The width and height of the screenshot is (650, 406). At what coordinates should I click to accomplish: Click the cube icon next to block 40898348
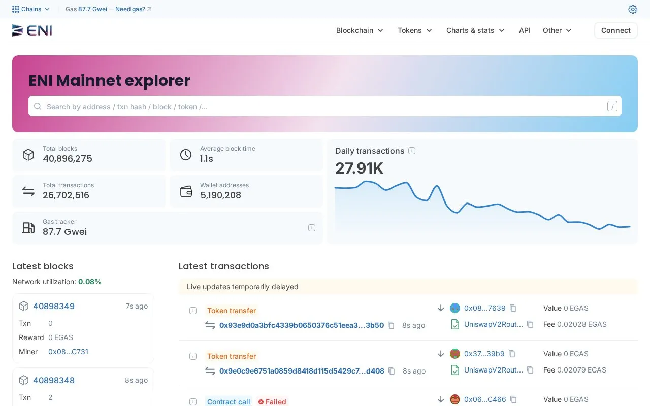point(24,380)
